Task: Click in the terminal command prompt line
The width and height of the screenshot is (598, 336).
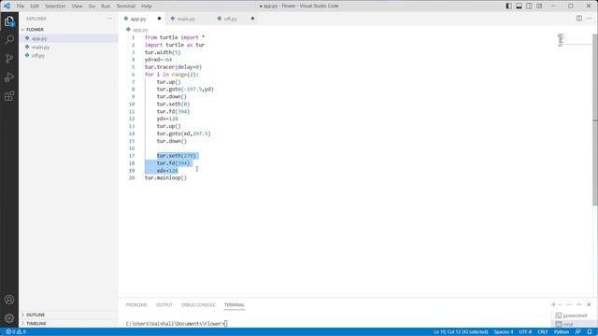Action: pos(177,324)
